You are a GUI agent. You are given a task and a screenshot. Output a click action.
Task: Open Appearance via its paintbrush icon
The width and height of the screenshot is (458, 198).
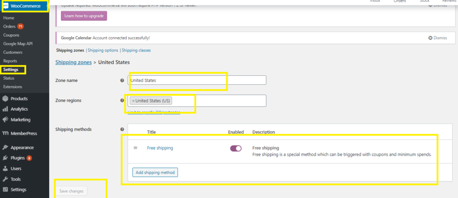[5, 147]
